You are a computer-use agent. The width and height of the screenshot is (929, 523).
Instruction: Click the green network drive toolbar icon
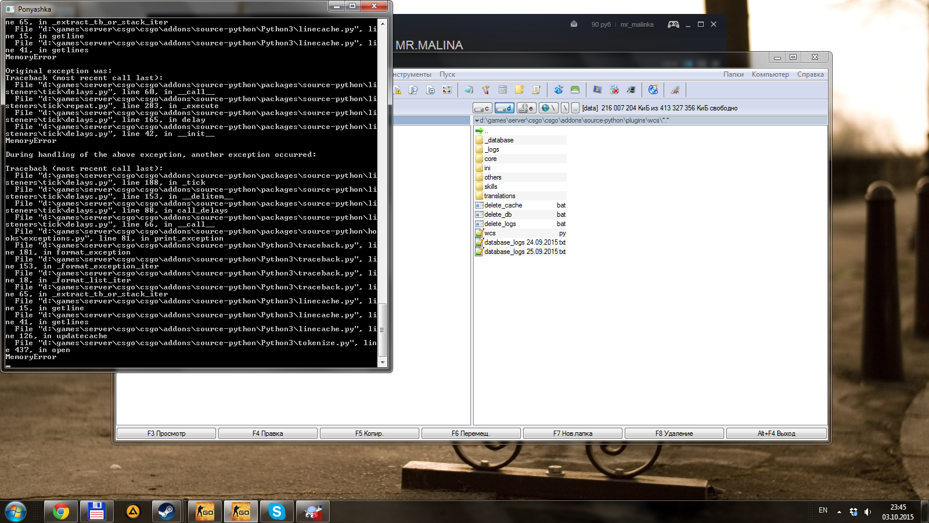pos(575,89)
